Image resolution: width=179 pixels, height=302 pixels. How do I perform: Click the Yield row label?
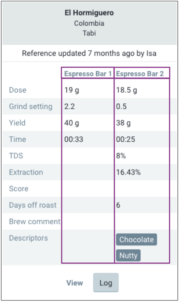(17, 123)
